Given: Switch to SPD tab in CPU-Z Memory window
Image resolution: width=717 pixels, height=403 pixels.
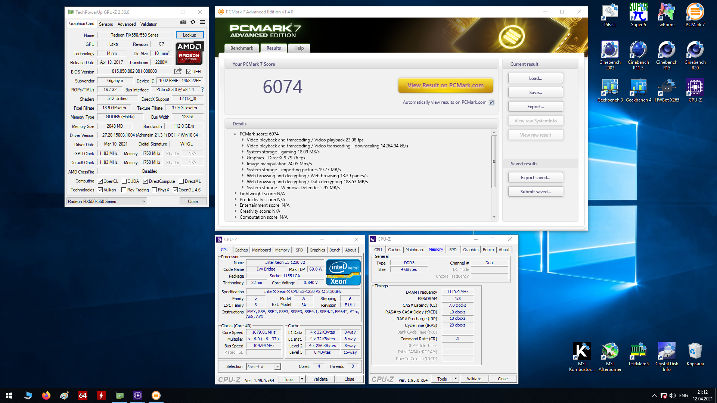Looking at the screenshot, I should 453,250.
